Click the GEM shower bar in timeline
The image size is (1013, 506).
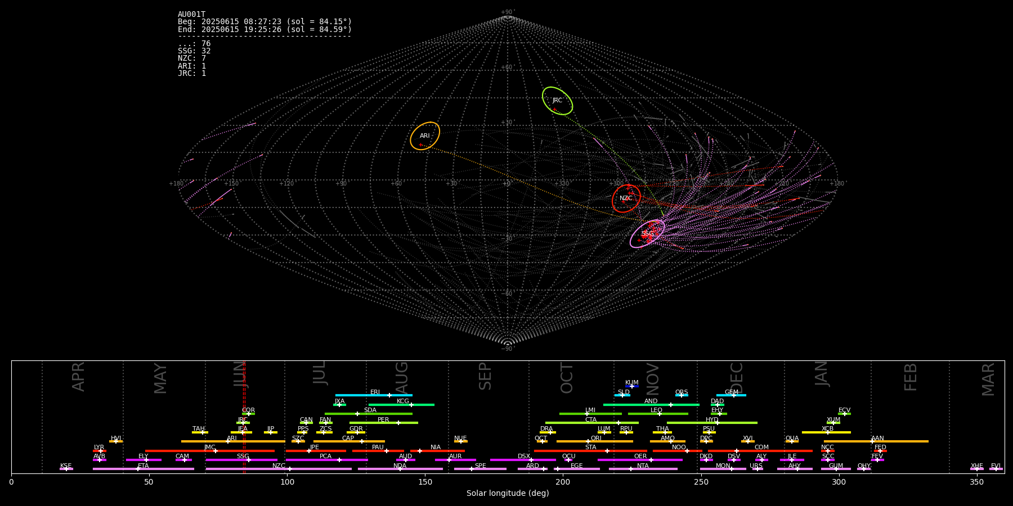[731, 395]
